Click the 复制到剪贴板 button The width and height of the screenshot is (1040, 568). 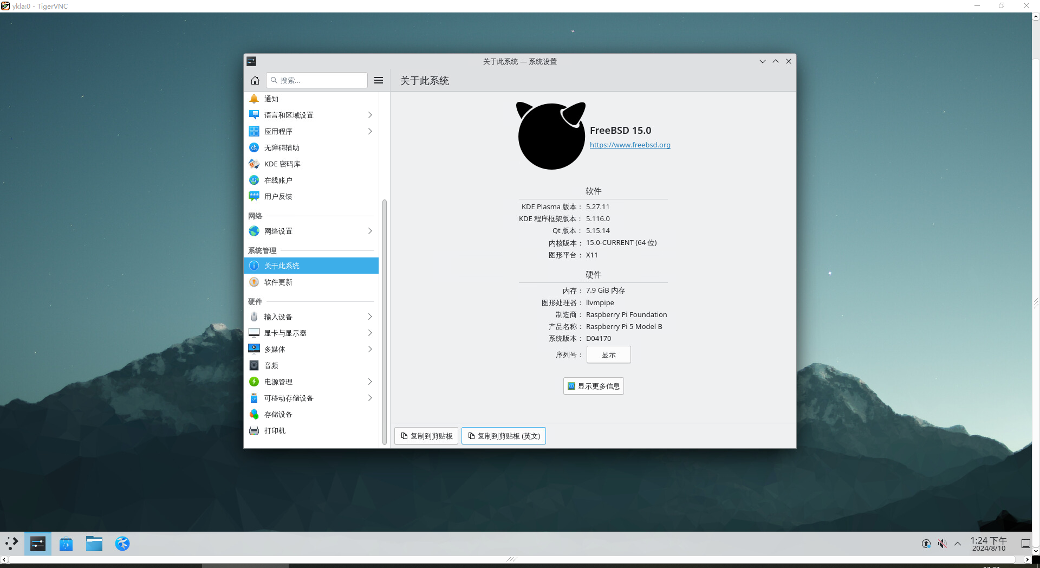426,436
